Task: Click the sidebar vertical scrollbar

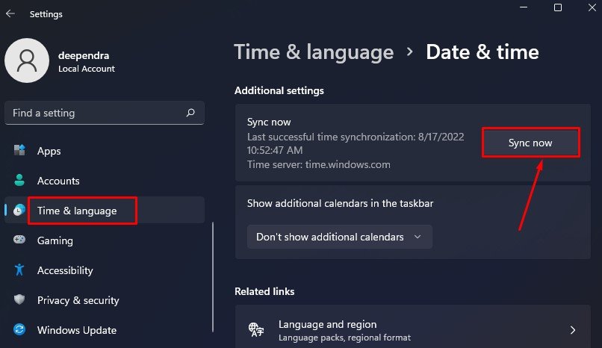Action: 213,276
